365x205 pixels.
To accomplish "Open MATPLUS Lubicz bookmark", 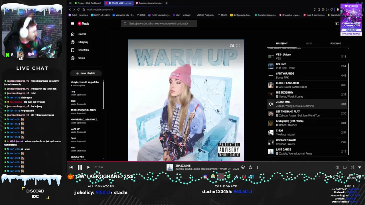I will coord(100,15).
